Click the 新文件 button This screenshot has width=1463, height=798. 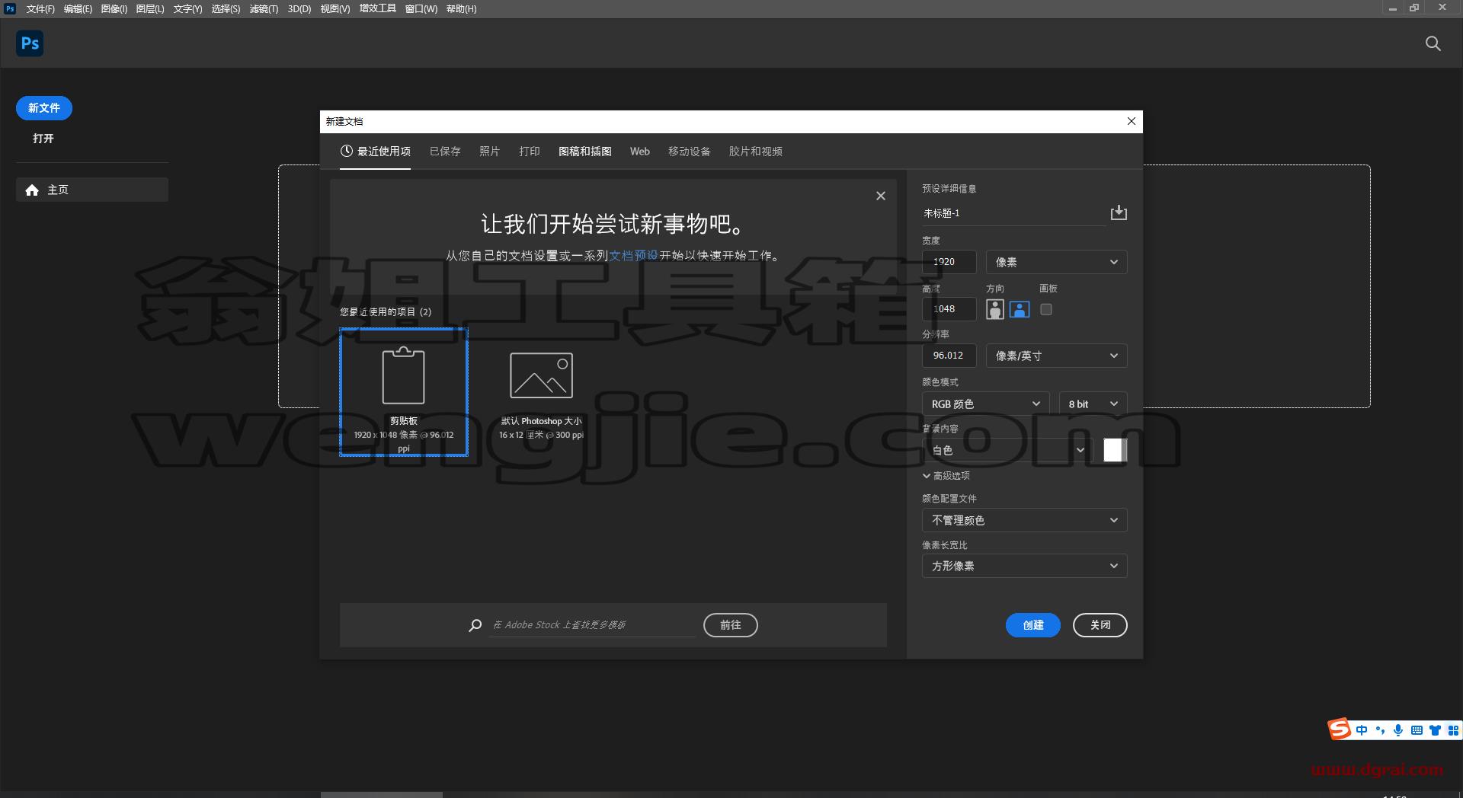[44, 108]
